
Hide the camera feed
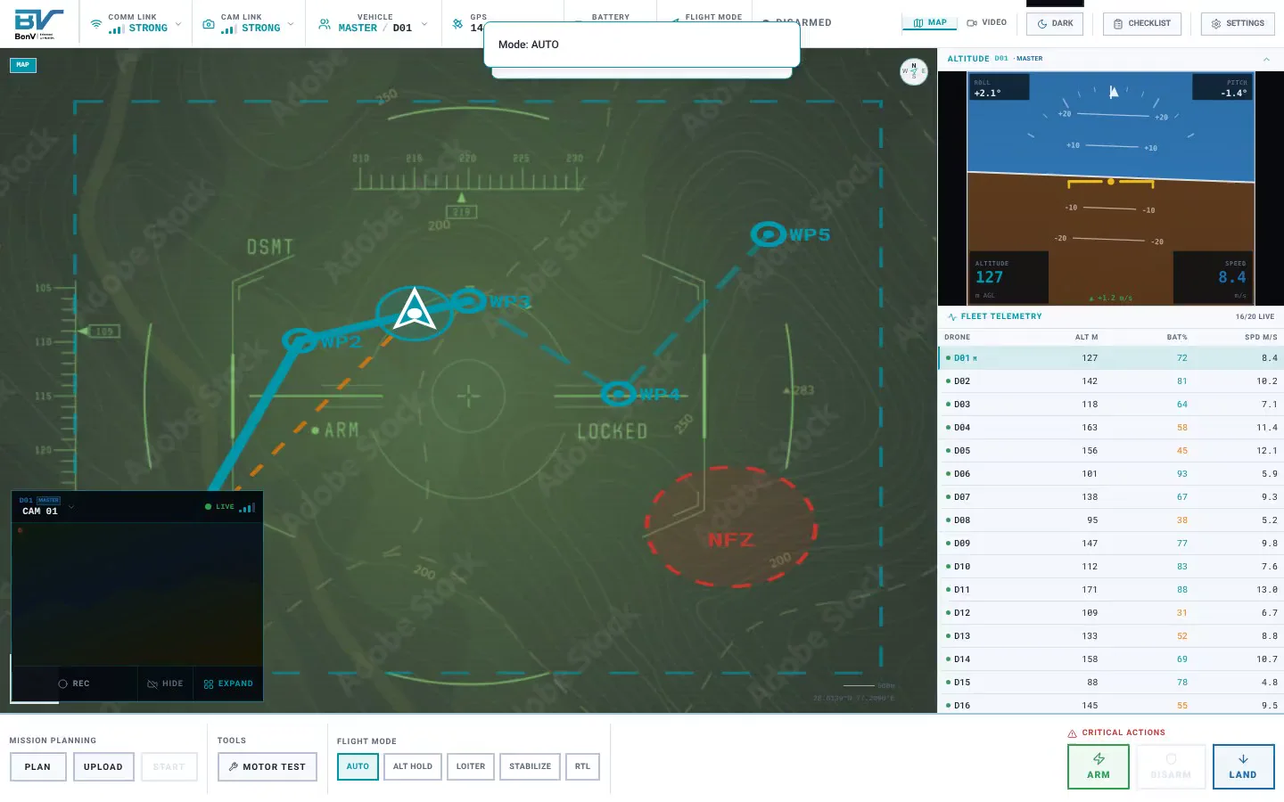(x=165, y=683)
